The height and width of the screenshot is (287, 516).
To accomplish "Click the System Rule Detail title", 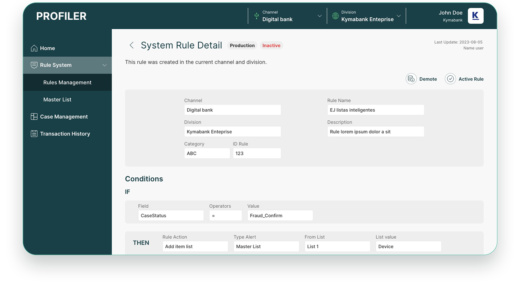I will 181,45.
